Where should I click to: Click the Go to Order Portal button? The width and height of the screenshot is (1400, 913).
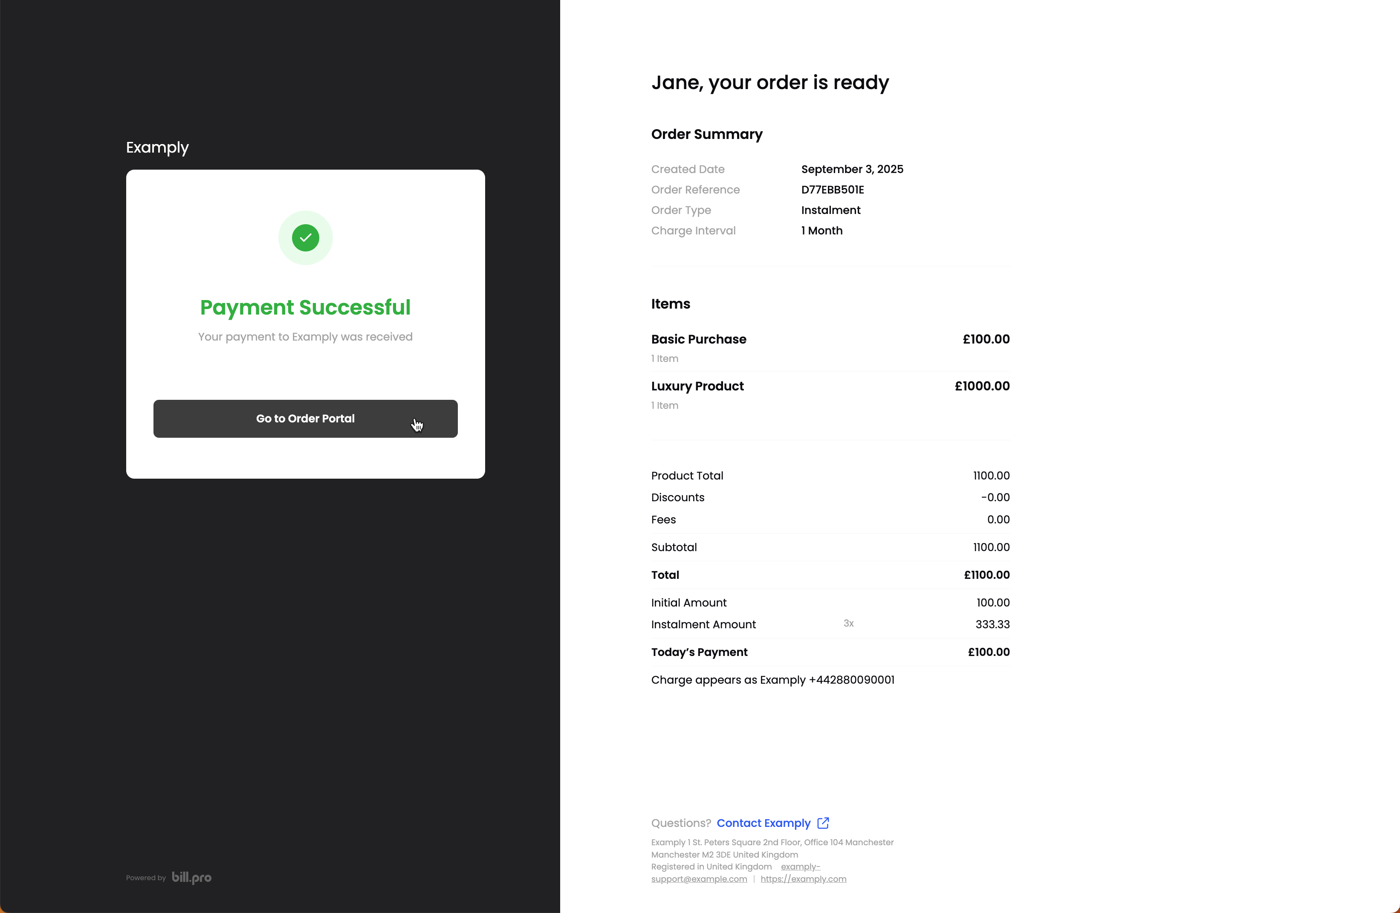point(305,418)
